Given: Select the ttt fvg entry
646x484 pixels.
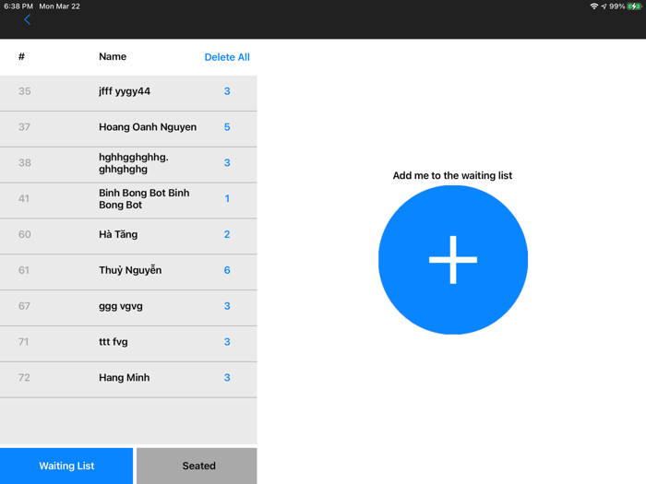Looking at the screenshot, I should click(x=128, y=342).
